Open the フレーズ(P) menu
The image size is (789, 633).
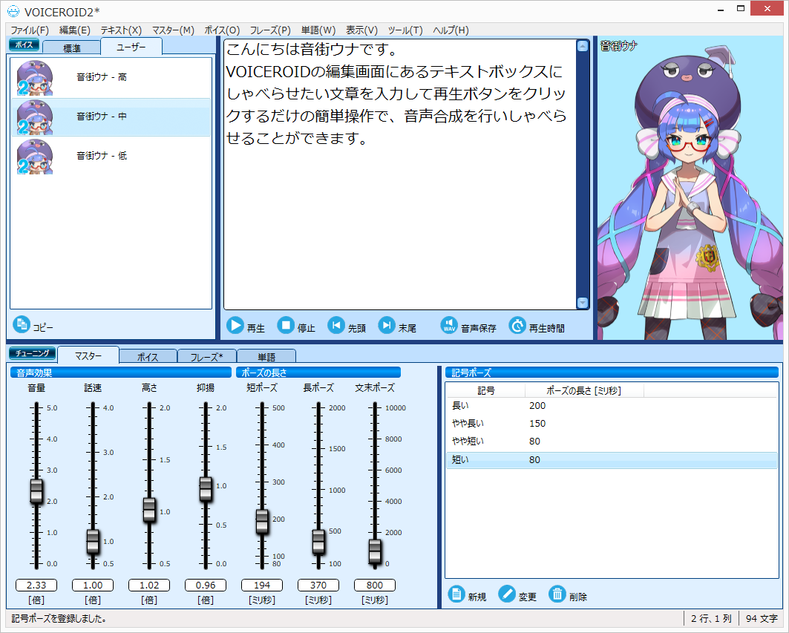pos(270,30)
